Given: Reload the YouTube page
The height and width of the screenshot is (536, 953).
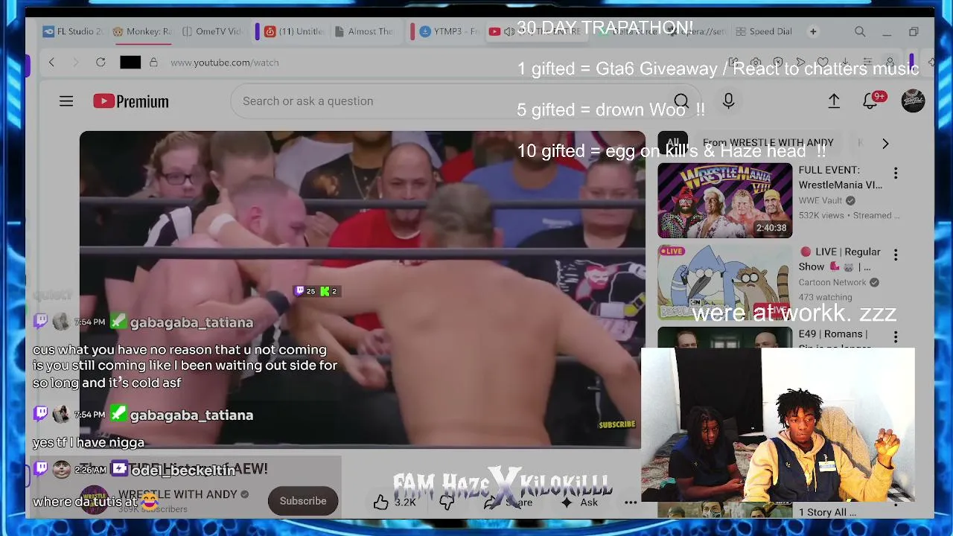Looking at the screenshot, I should click(101, 63).
